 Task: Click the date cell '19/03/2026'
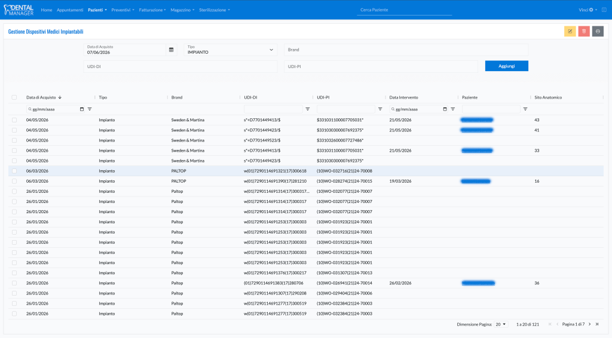pyautogui.click(x=400, y=182)
